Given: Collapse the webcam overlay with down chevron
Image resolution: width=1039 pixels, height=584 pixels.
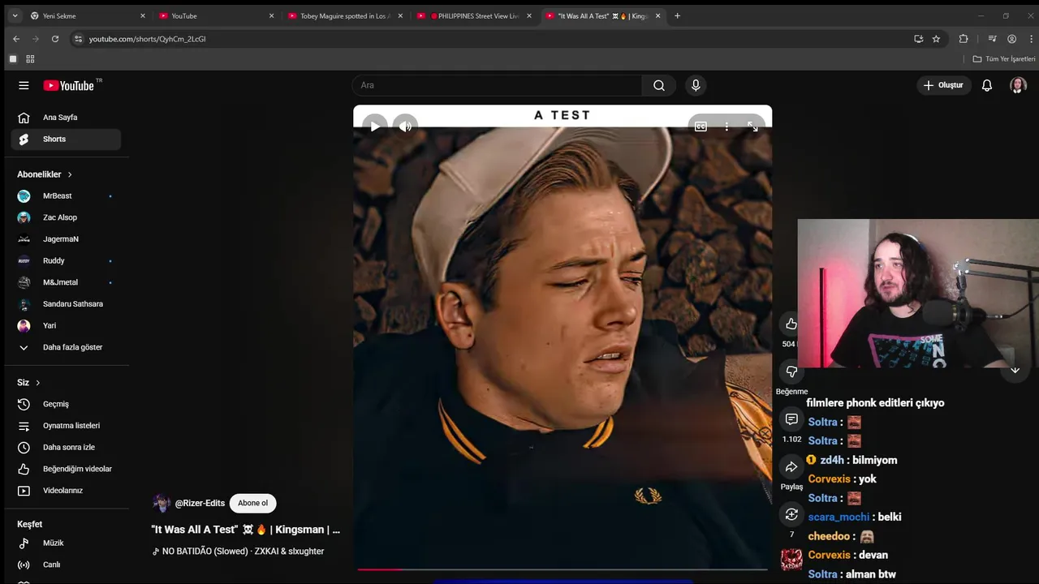Looking at the screenshot, I should coord(1015,370).
